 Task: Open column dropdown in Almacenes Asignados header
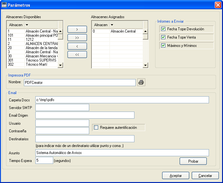point(112,25)
